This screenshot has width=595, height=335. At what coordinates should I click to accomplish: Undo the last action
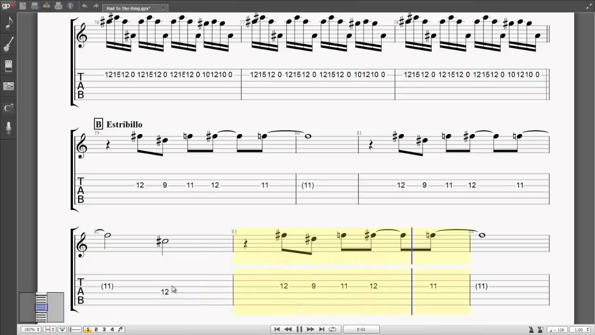tap(84, 6)
